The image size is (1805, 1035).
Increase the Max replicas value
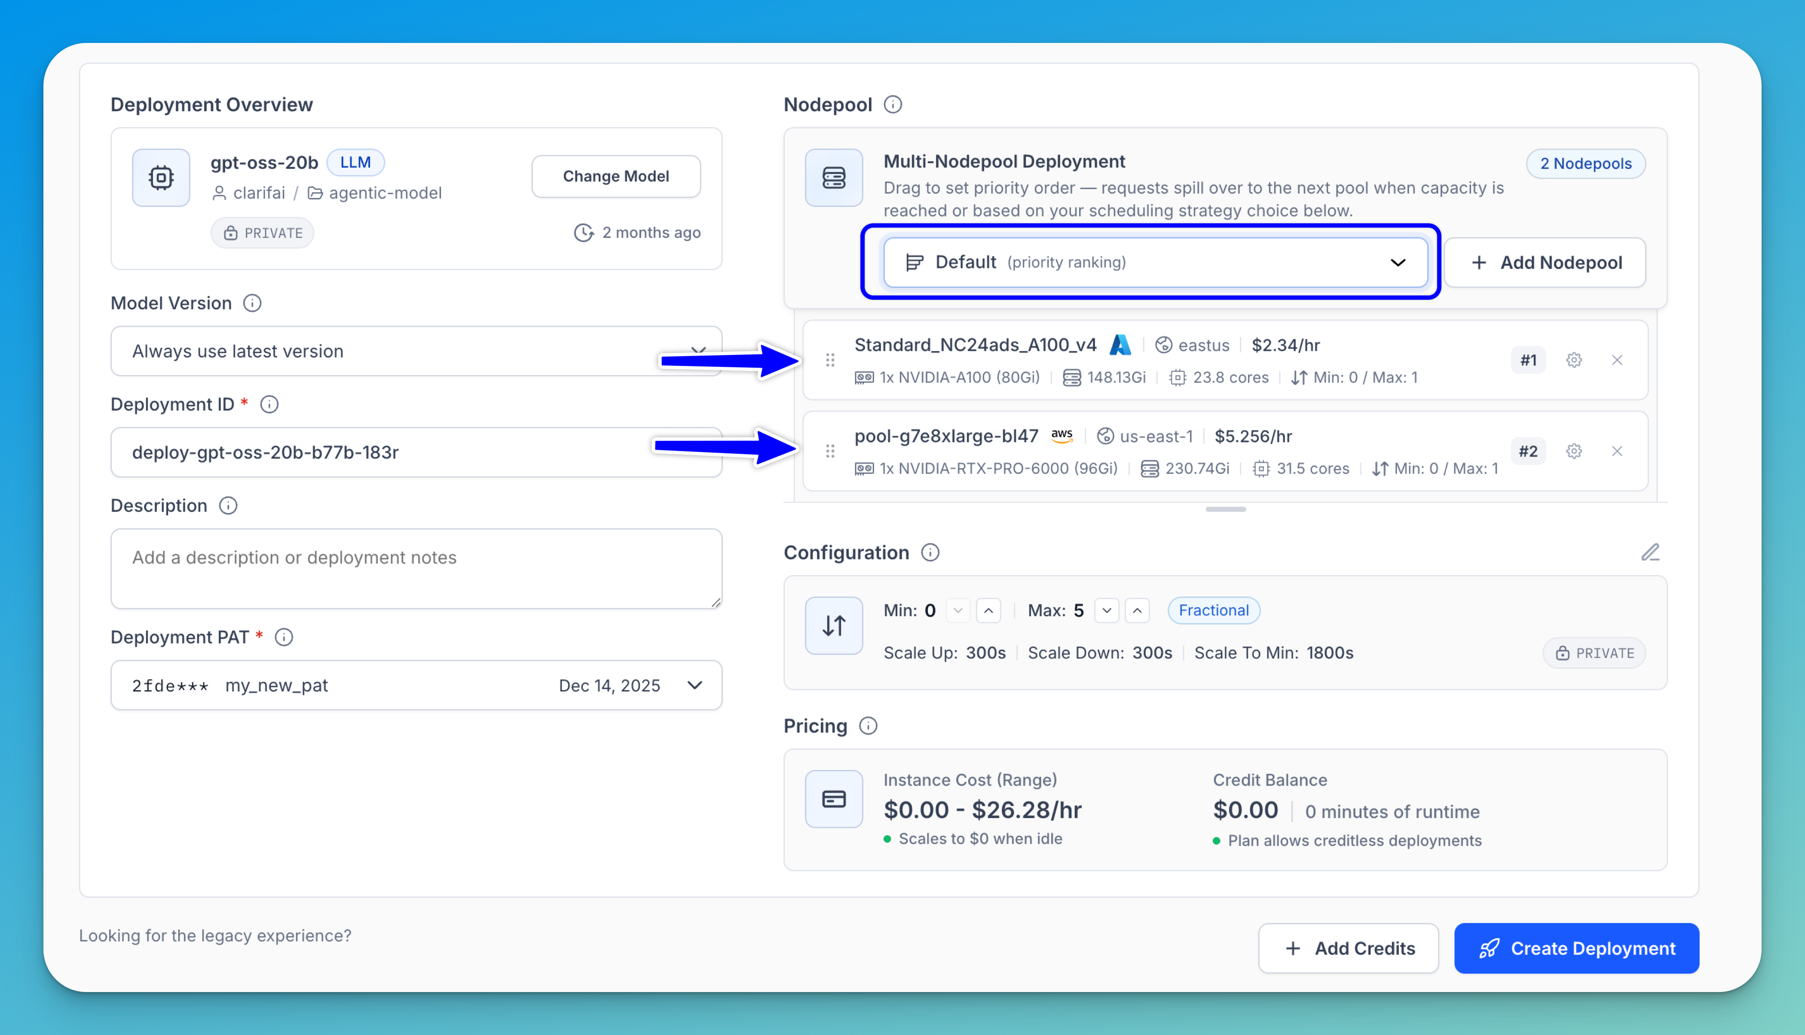click(1136, 611)
